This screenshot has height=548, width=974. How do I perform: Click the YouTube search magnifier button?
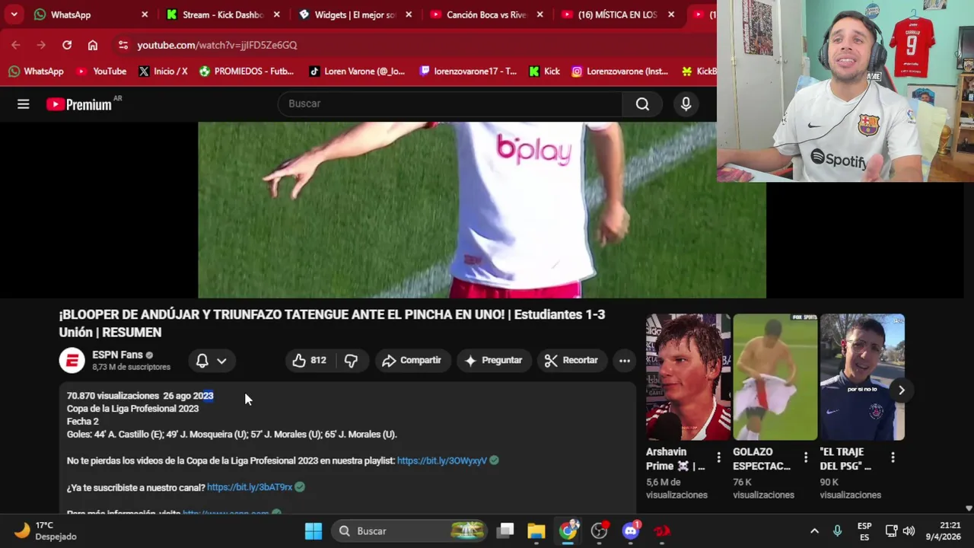[x=642, y=104]
